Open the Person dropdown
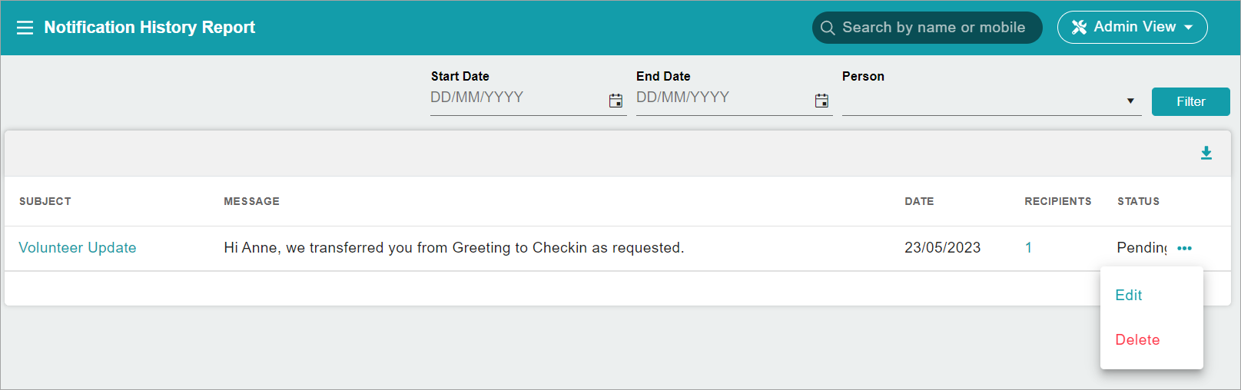 click(991, 101)
